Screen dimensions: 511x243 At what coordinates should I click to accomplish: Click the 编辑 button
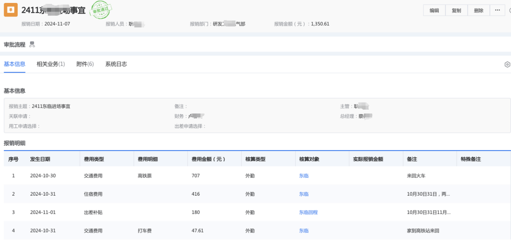tap(434, 10)
